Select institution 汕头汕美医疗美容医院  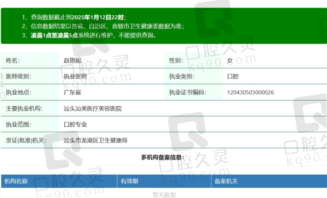point(93,108)
